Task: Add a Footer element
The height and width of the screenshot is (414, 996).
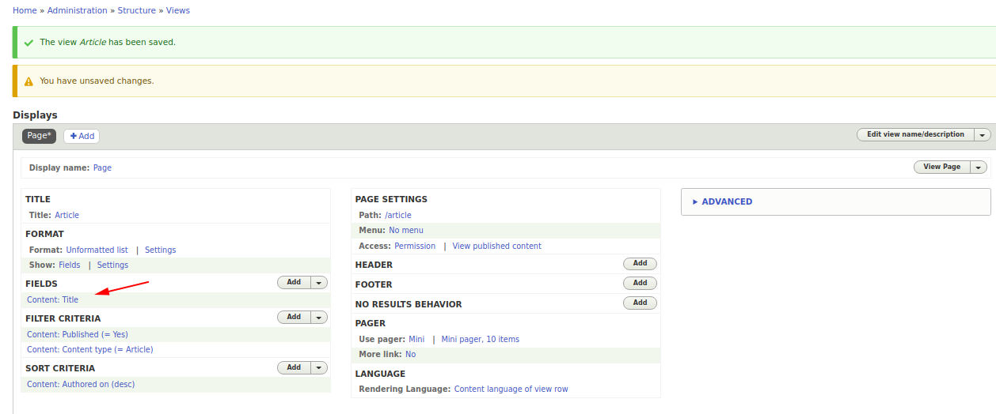Action: coord(640,283)
